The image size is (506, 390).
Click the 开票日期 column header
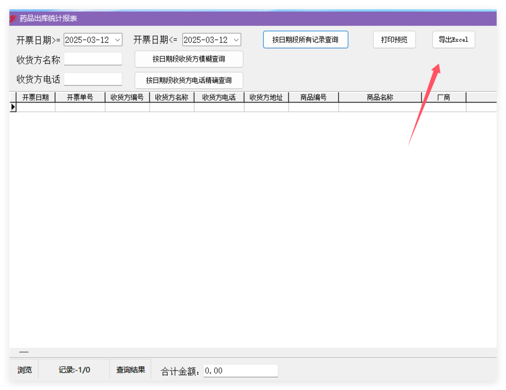tap(35, 98)
